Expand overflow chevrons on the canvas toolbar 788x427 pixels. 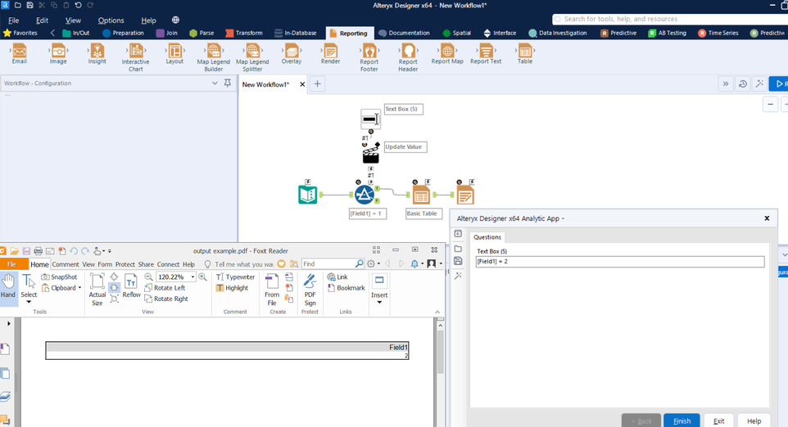click(x=726, y=83)
